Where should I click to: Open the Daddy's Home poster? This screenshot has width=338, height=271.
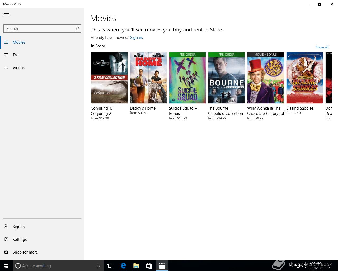[x=148, y=78]
